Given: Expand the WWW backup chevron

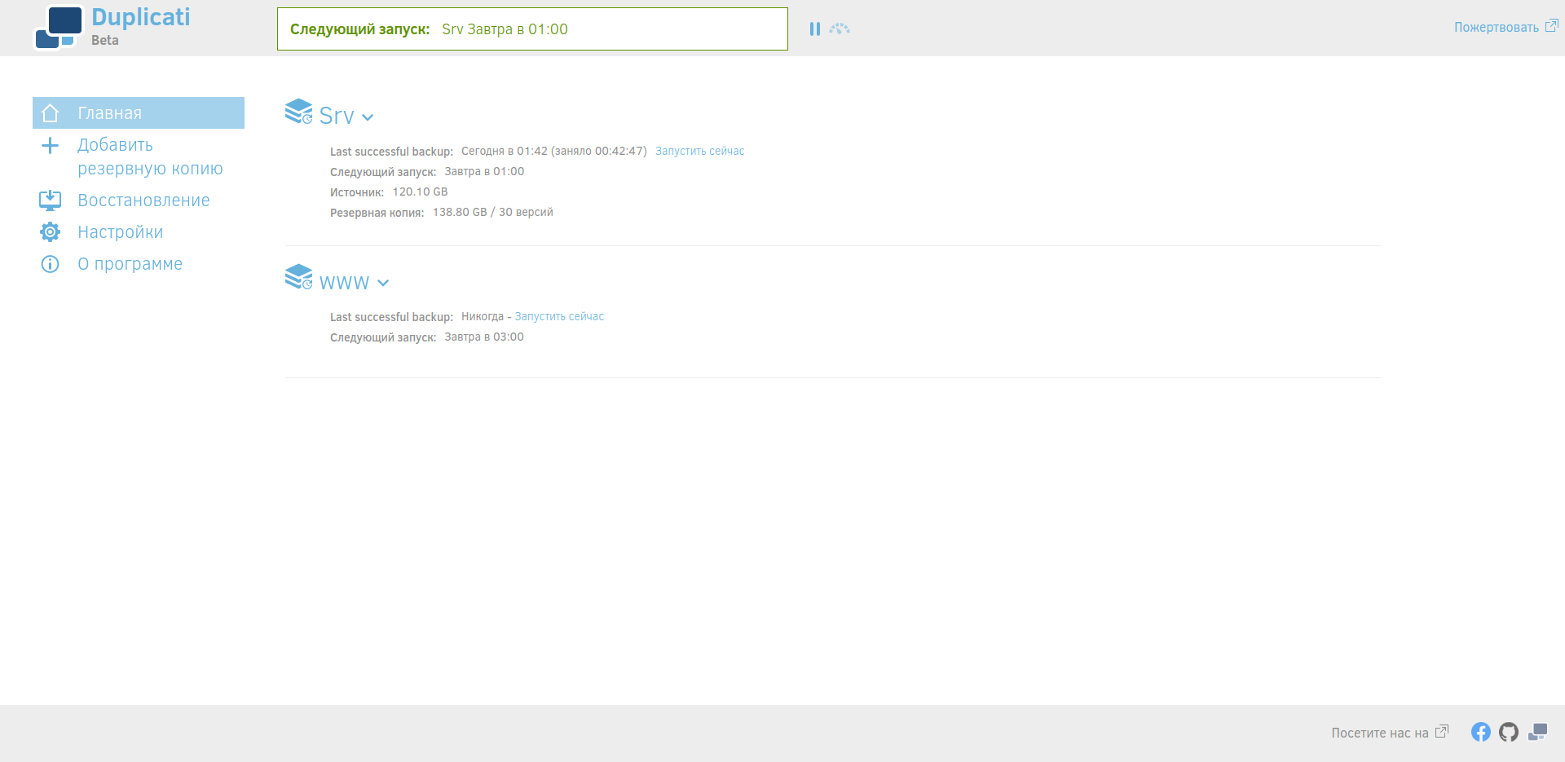Looking at the screenshot, I should 383,283.
